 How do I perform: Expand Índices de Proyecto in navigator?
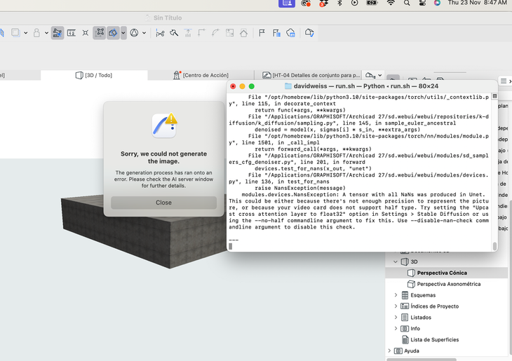(396, 306)
